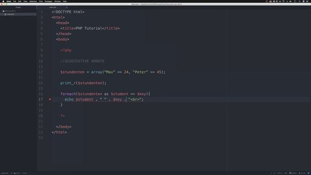Viewport: 311px width, 175px height.
Task: Click the PHP Tutorial title text
Action: [89, 28]
